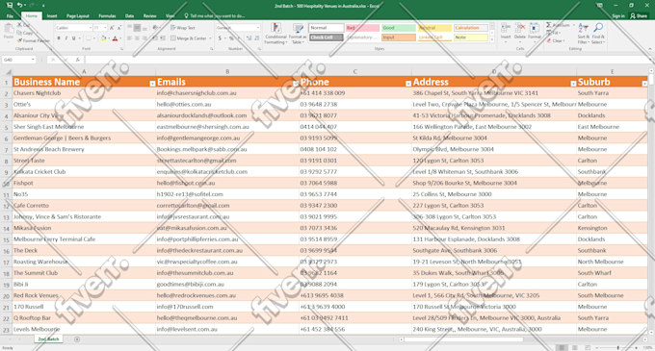655x351 pixels.
Task: Open the Fill options
Action: (x=555, y=33)
